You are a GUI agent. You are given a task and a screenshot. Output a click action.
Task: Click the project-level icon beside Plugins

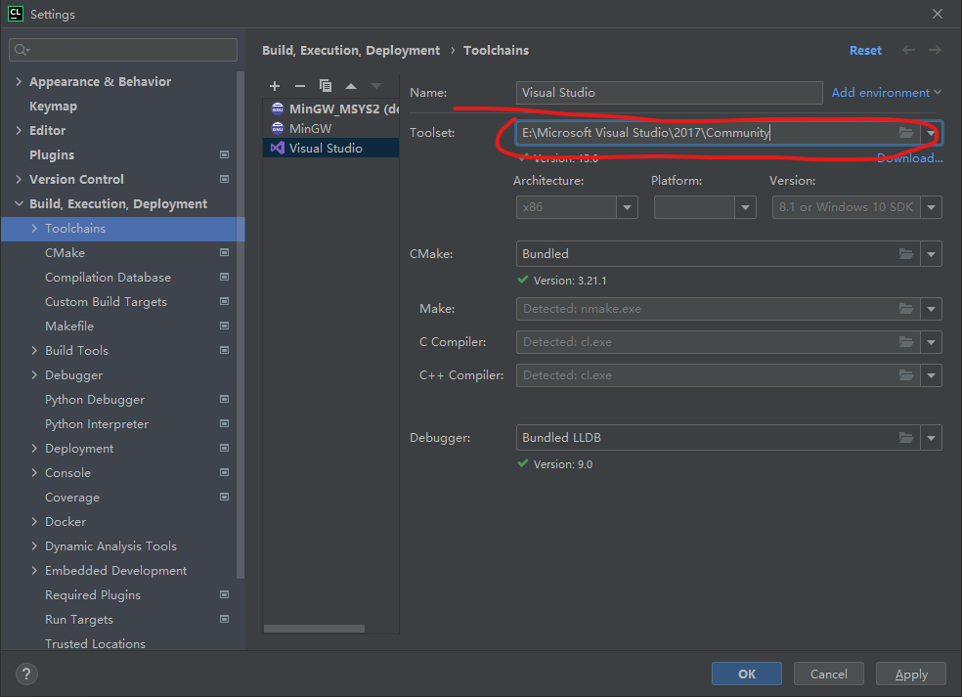225,154
